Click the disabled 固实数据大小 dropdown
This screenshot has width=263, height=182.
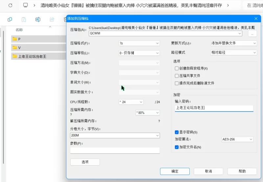point(139,92)
